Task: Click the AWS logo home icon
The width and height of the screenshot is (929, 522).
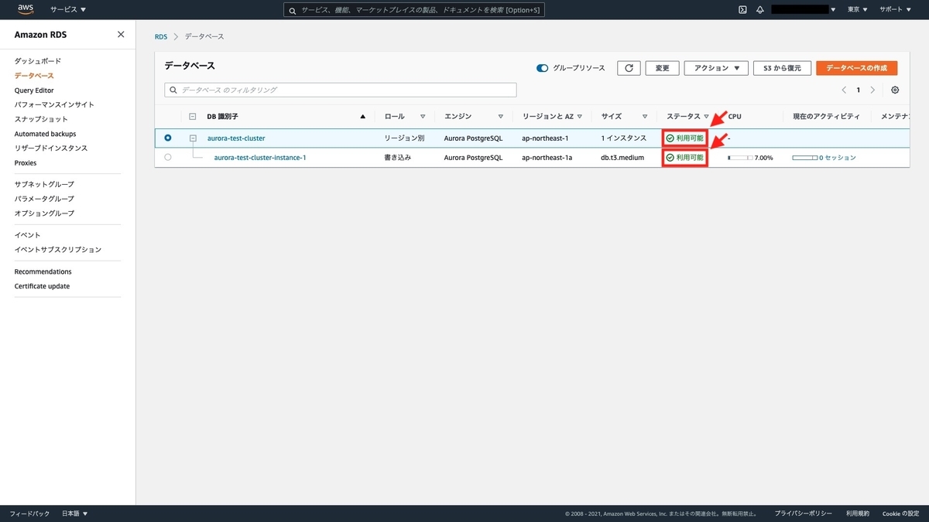Action: click(x=26, y=9)
